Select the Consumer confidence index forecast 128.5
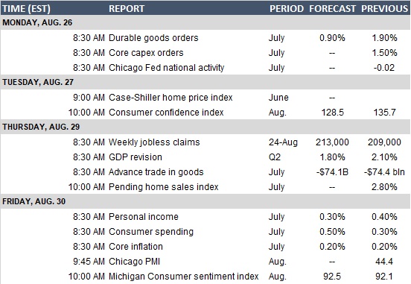 pos(332,113)
